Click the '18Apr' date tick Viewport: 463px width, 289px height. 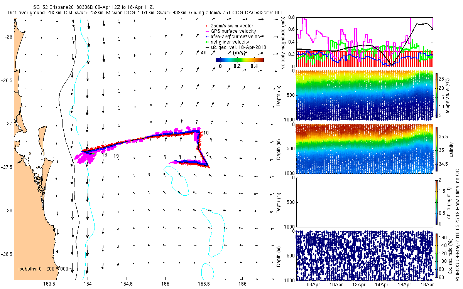pyautogui.click(x=427, y=285)
